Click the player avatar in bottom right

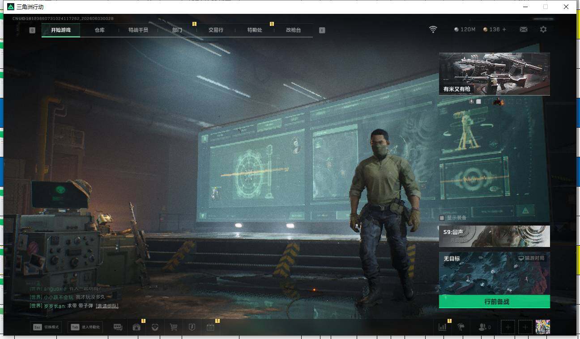543,327
